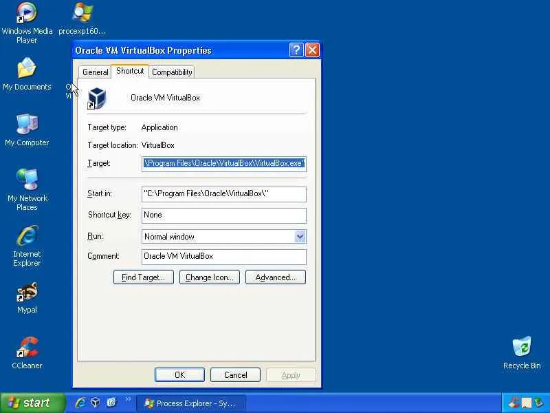Screen dimensions: 550x413
Task: Click the last system tray icon
Action: point(538,403)
